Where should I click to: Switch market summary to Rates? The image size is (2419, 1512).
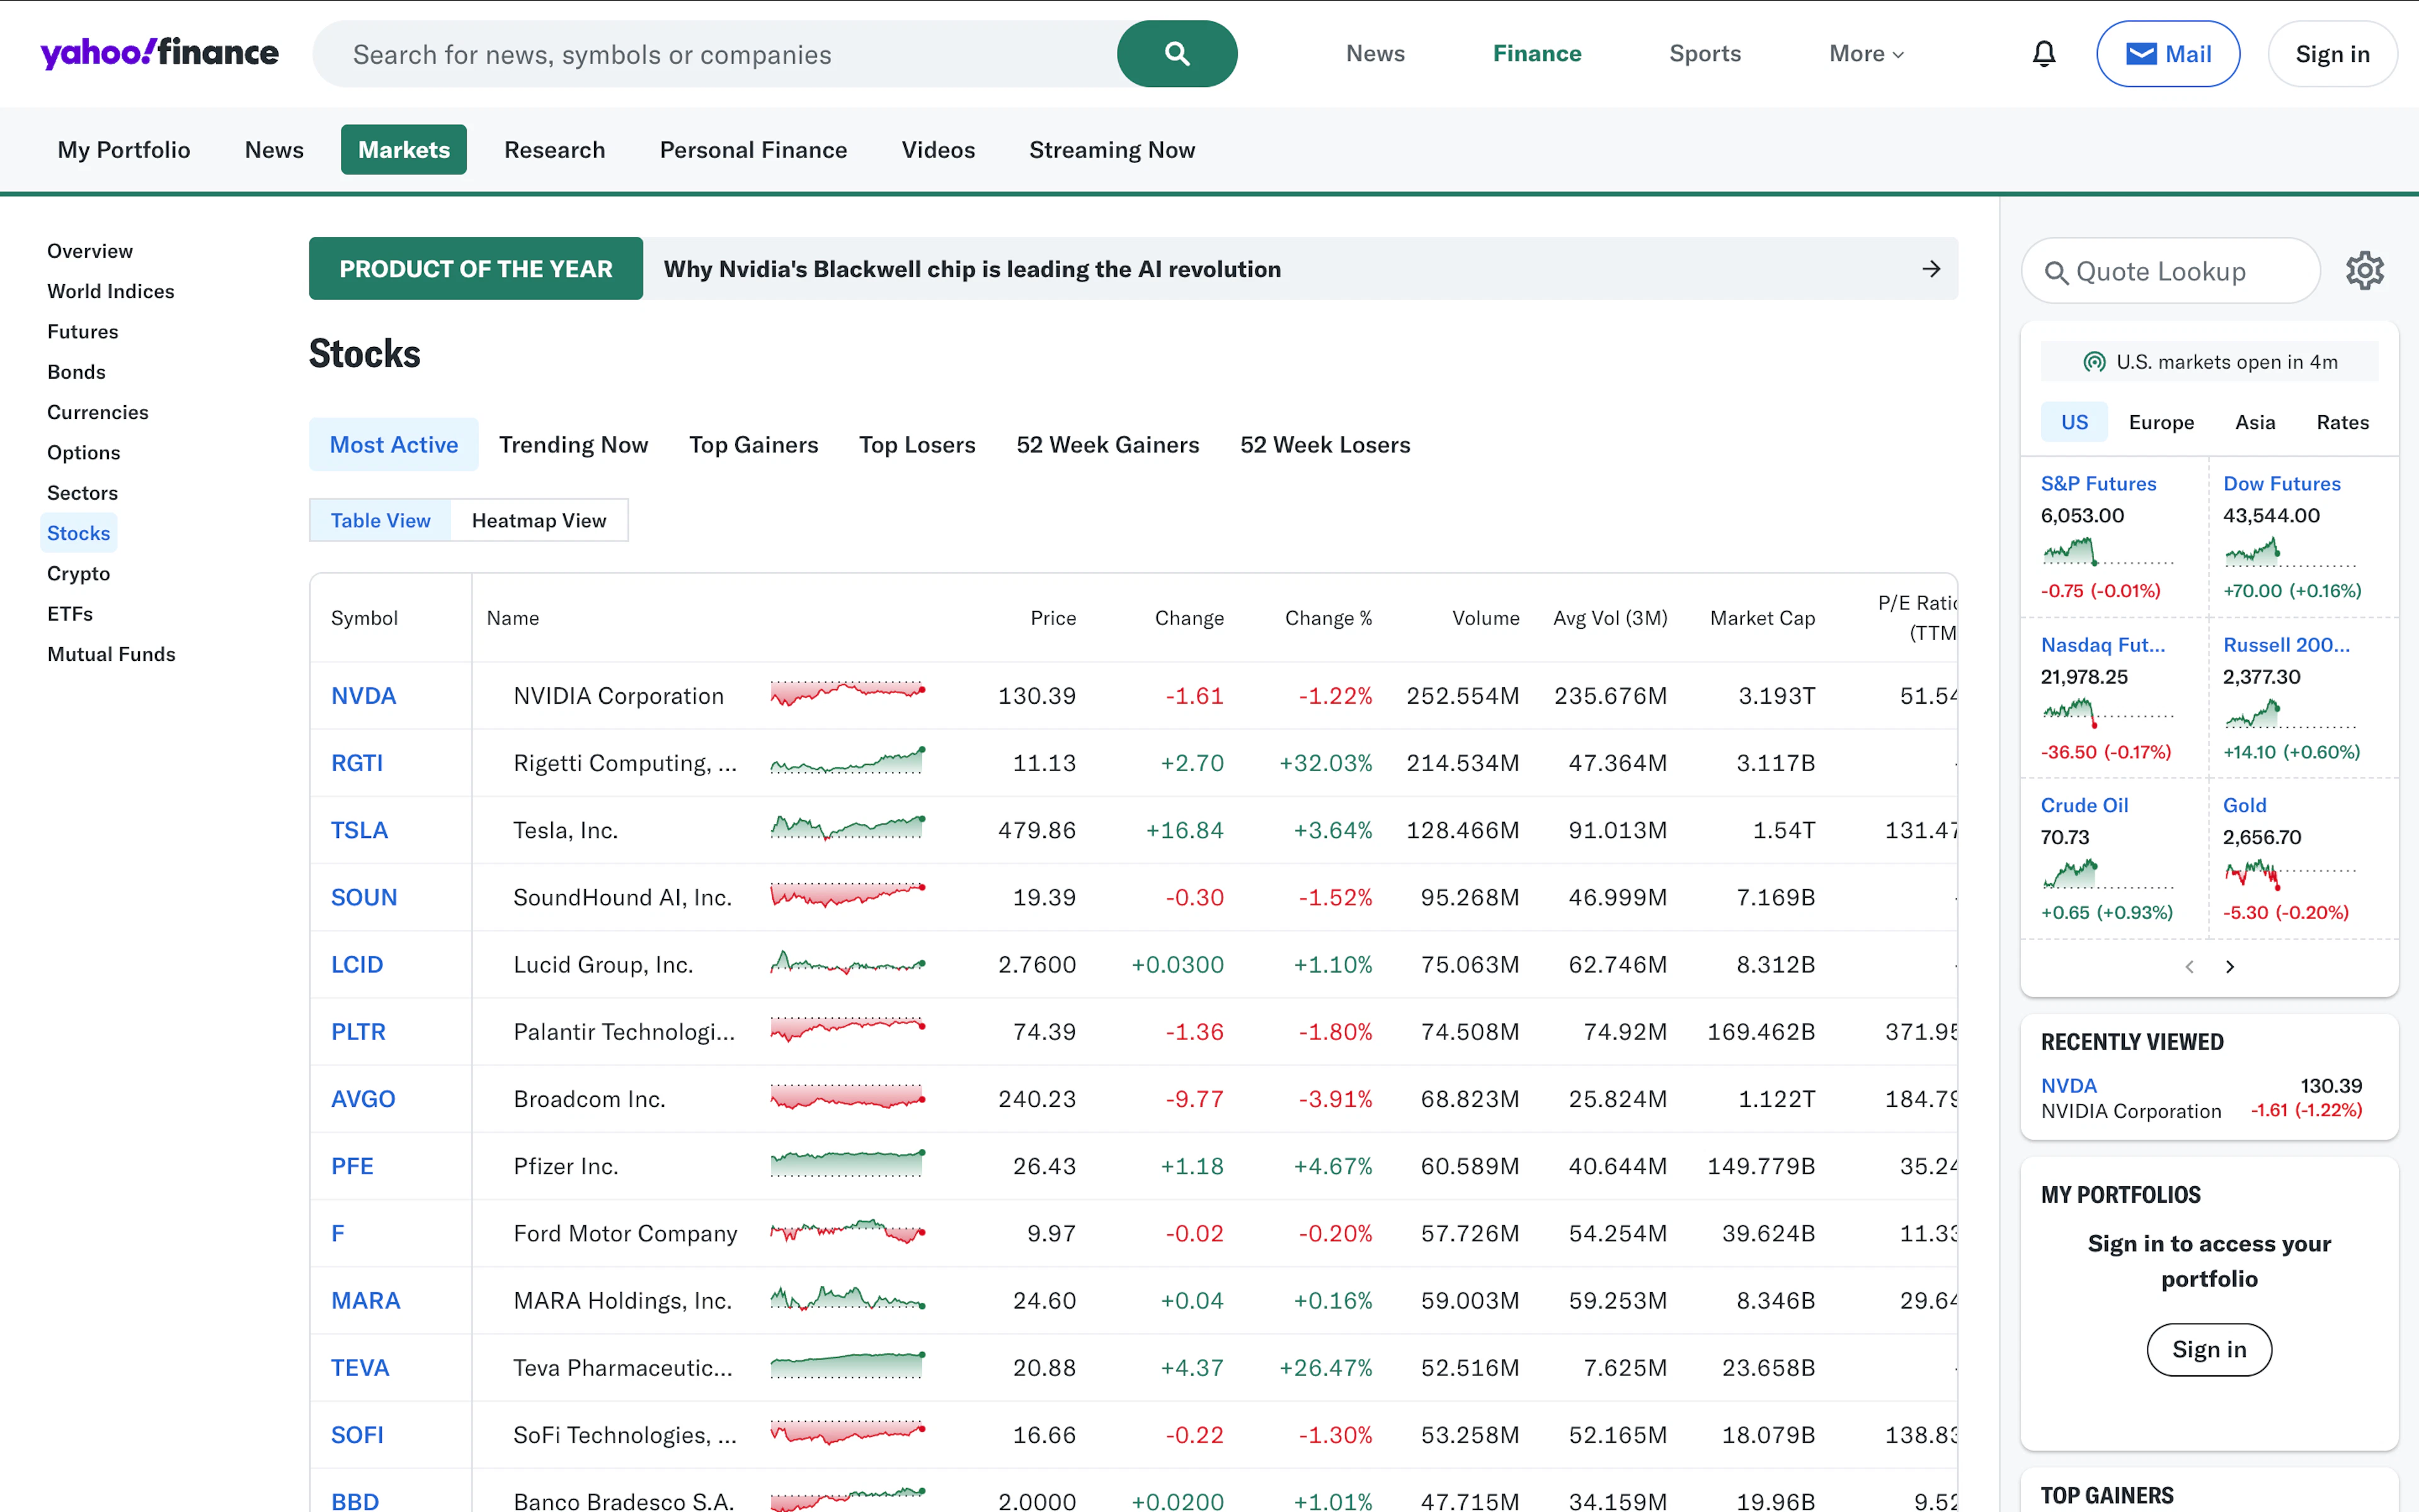[x=2342, y=422]
